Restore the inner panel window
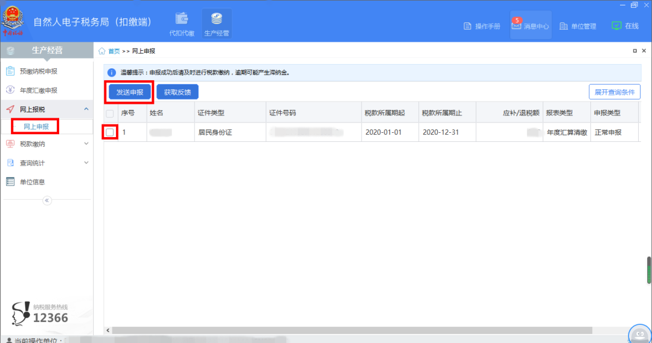 point(634,51)
